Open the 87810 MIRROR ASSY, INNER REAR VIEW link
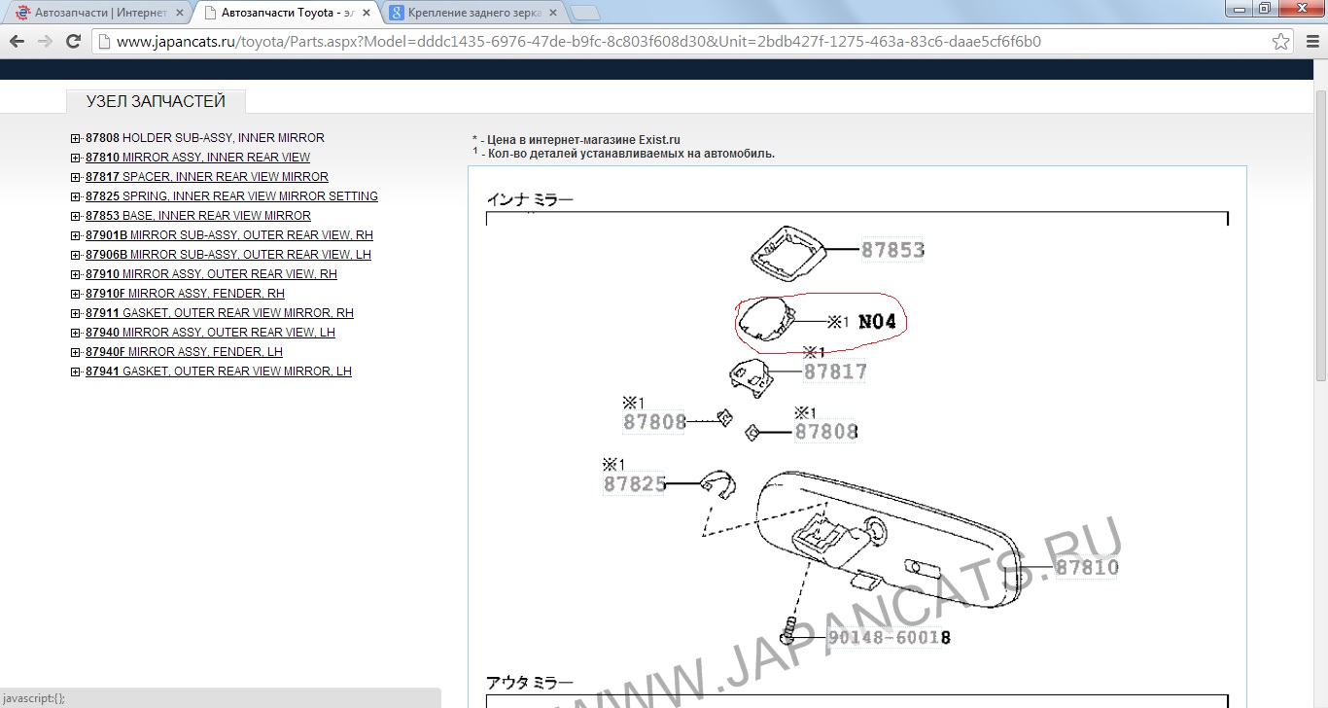1328x708 pixels. point(198,158)
